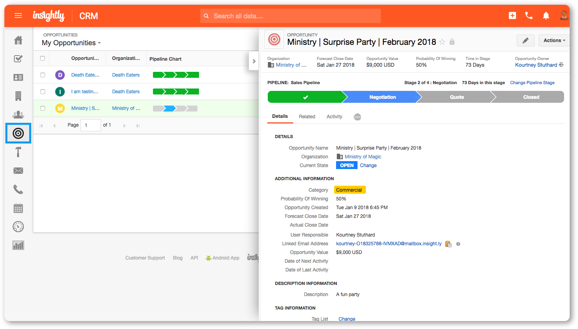Open Reports from the sidebar bar-chart icon
Viewport: 578px width, 329px height.
(x=18, y=245)
